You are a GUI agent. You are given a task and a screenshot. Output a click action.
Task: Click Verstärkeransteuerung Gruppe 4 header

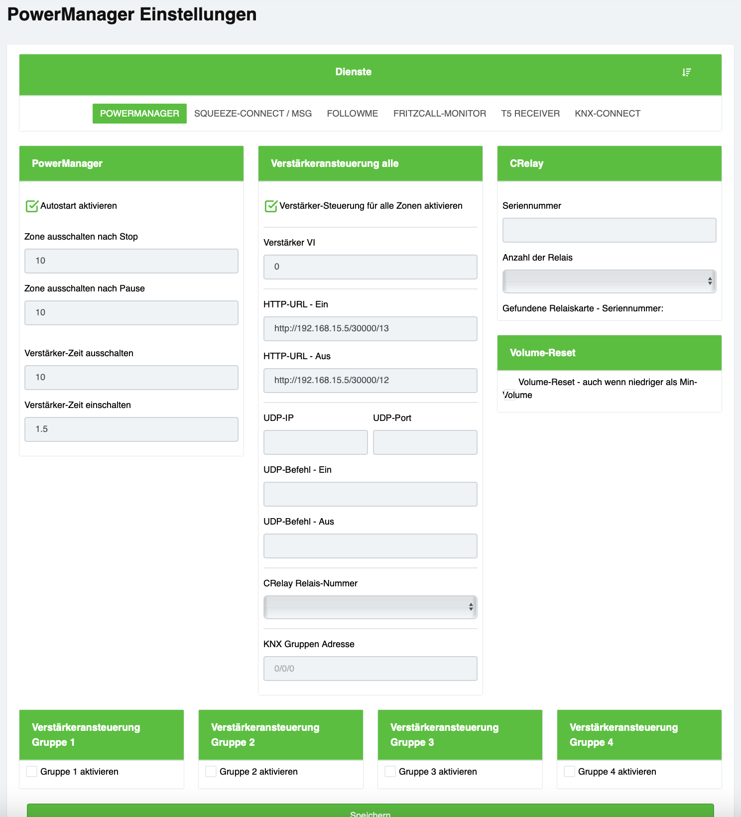639,735
